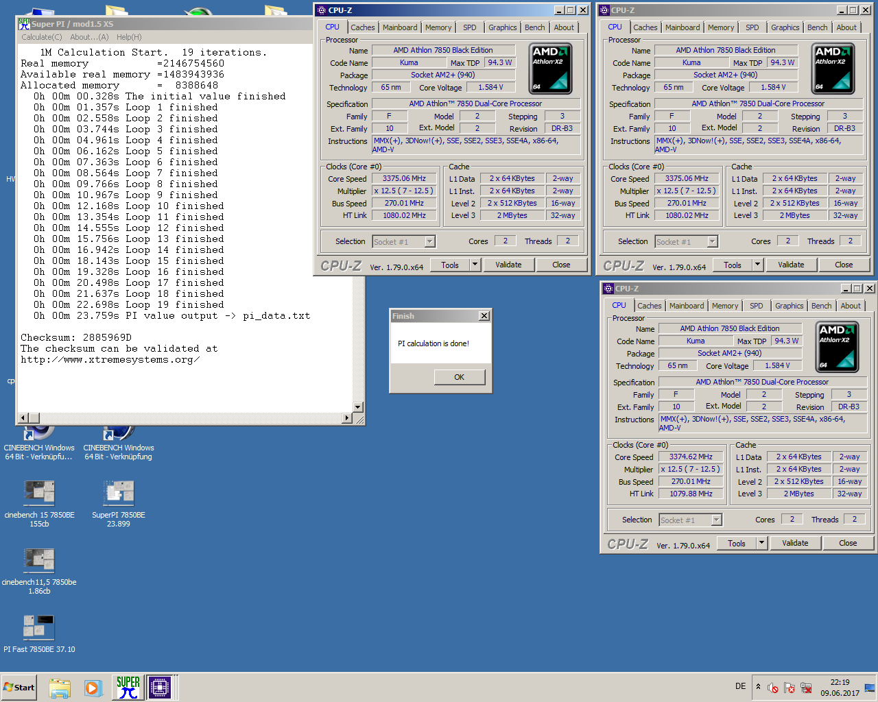Click Validate in the bottom-right CPU-Z window
878x702 pixels.
click(x=795, y=543)
